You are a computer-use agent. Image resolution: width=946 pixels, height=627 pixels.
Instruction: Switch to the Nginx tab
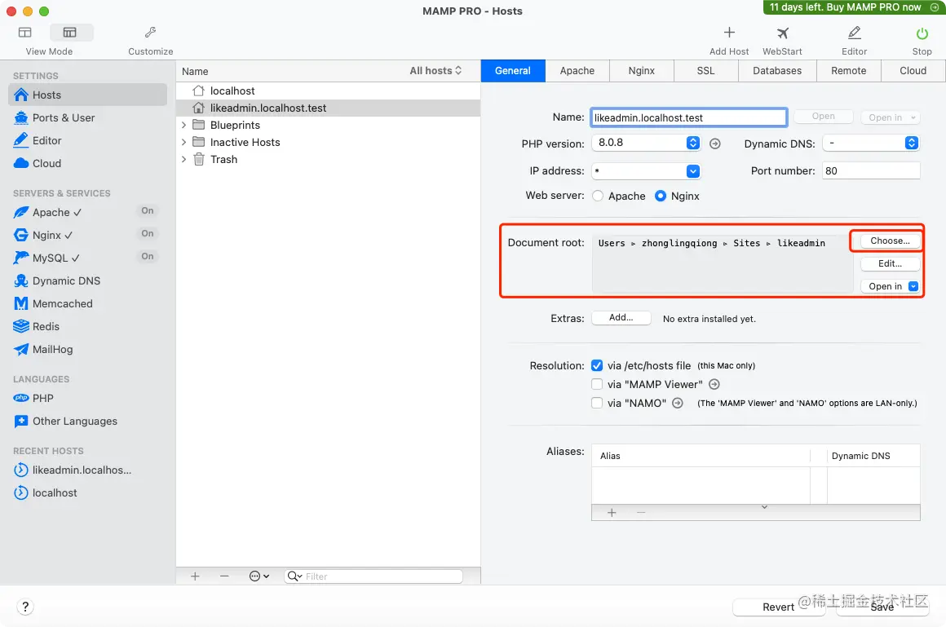641,71
